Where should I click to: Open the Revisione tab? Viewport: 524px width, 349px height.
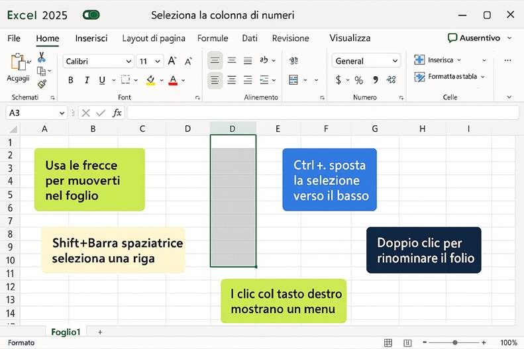pos(290,38)
